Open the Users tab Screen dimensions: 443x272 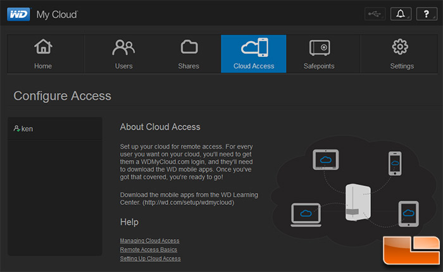pos(123,54)
